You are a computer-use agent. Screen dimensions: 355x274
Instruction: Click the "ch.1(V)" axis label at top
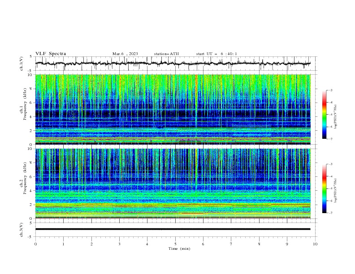tap(22, 64)
